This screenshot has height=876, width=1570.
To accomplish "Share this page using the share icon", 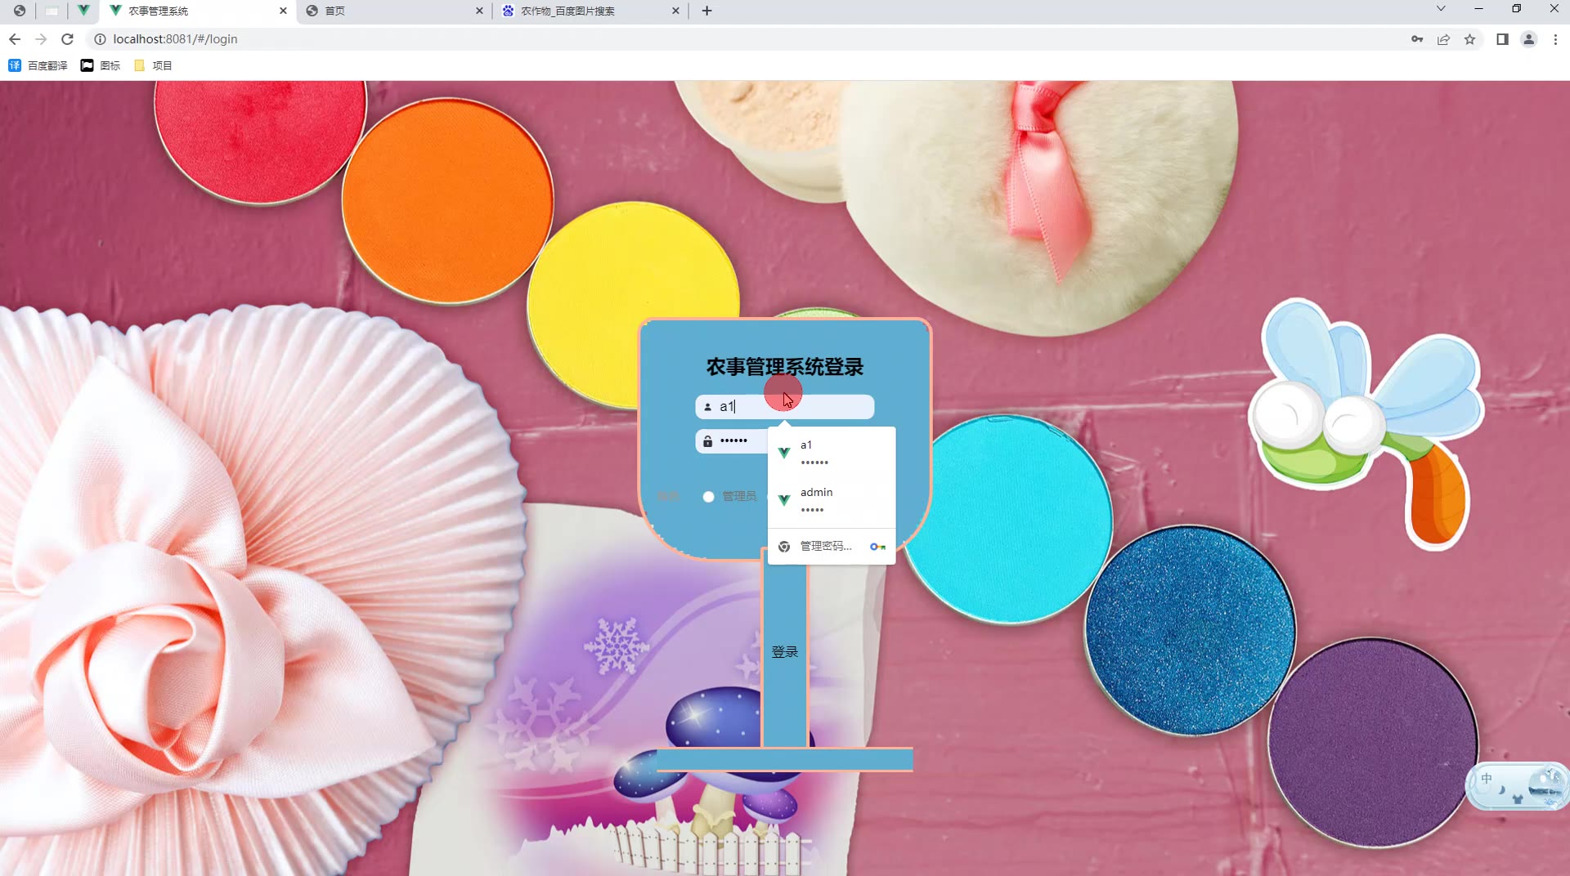I will pos(1443,39).
